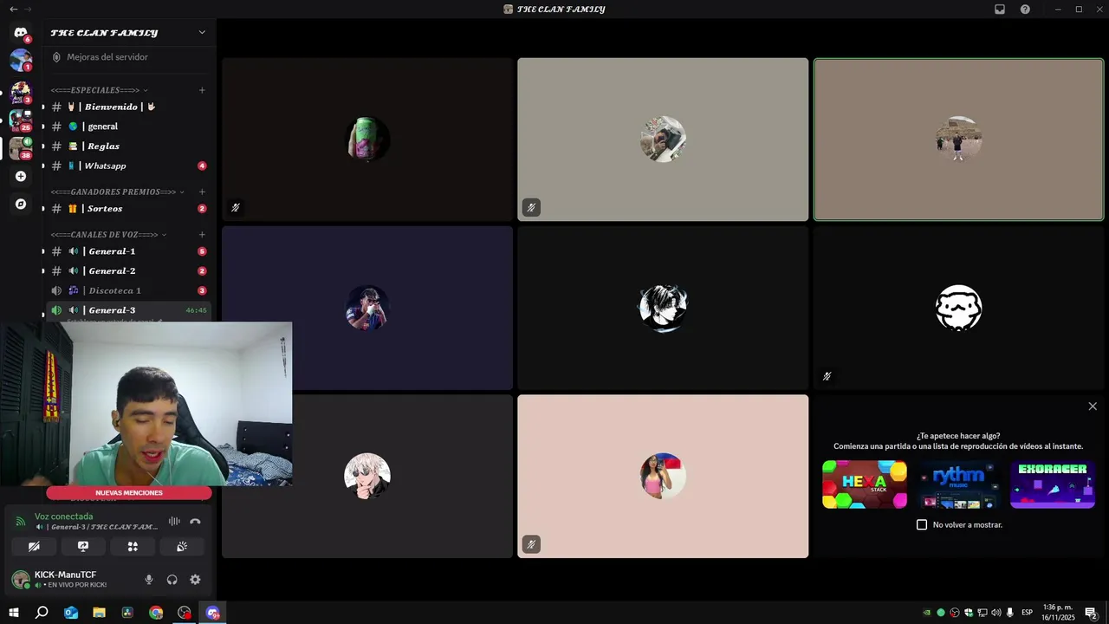The height and width of the screenshot is (624, 1109).
Task: Open File Explorer from the taskbar
Action: click(x=100, y=613)
